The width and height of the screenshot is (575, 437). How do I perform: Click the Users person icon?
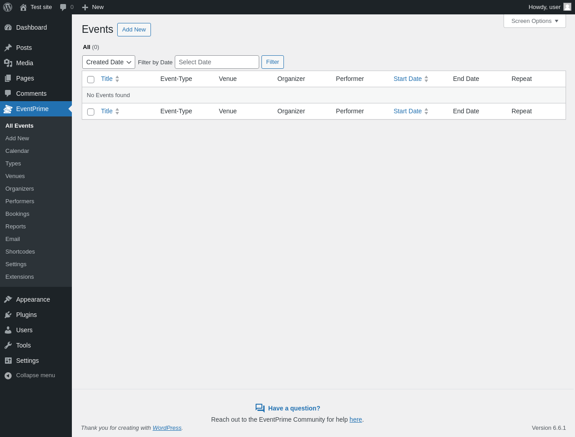pos(8,330)
